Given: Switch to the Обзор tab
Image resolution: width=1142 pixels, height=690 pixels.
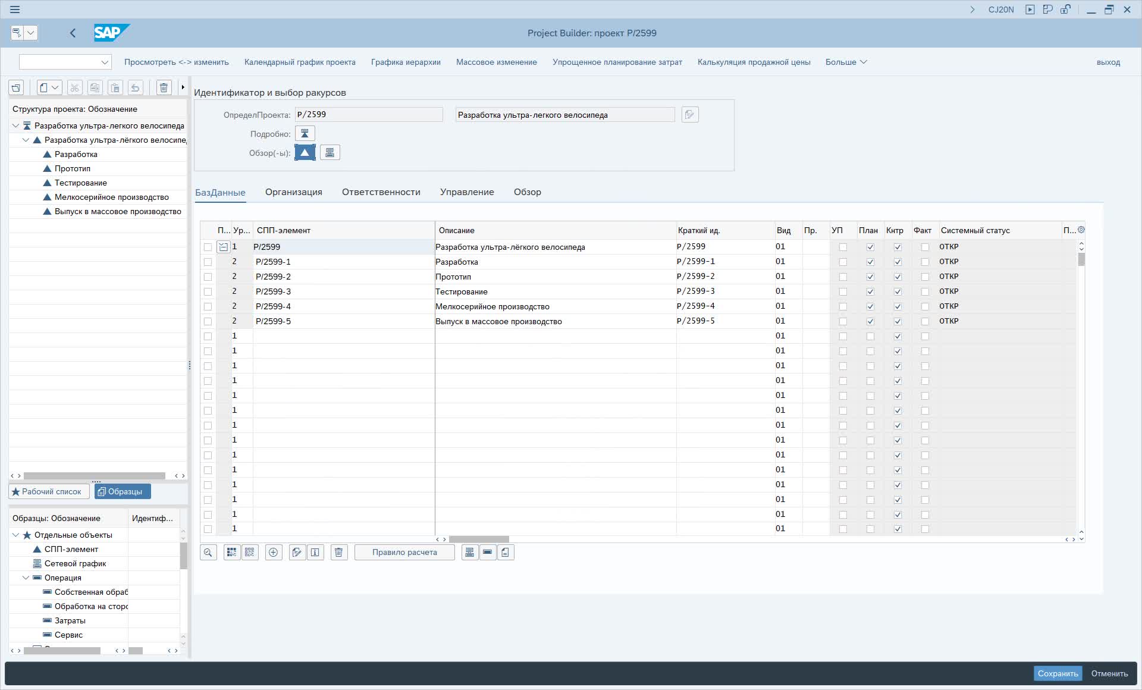Looking at the screenshot, I should coord(528,192).
